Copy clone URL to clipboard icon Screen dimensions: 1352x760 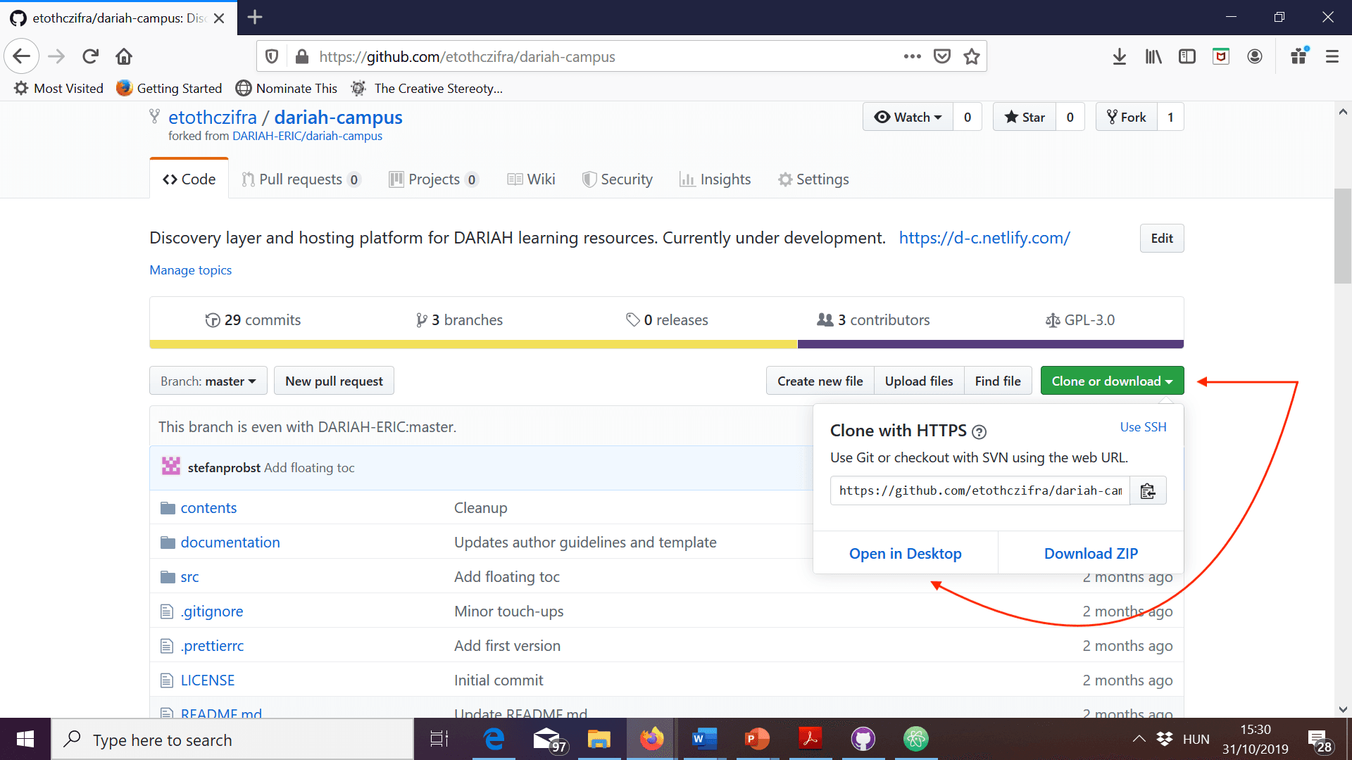click(x=1148, y=490)
